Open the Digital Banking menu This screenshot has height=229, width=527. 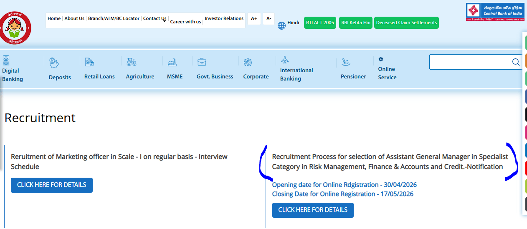(x=13, y=75)
